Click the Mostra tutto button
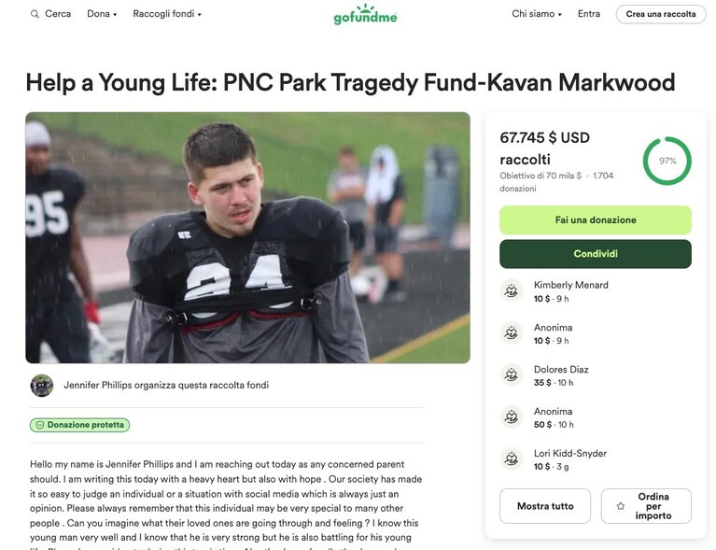Viewport: 716px width, 550px height. coord(545,506)
